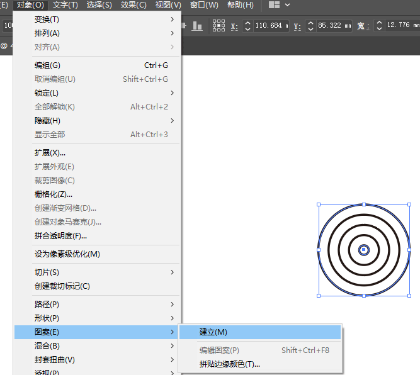Select 编组(G) from the Object menu
The height and width of the screenshot is (375, 420).
coord(47,65)
